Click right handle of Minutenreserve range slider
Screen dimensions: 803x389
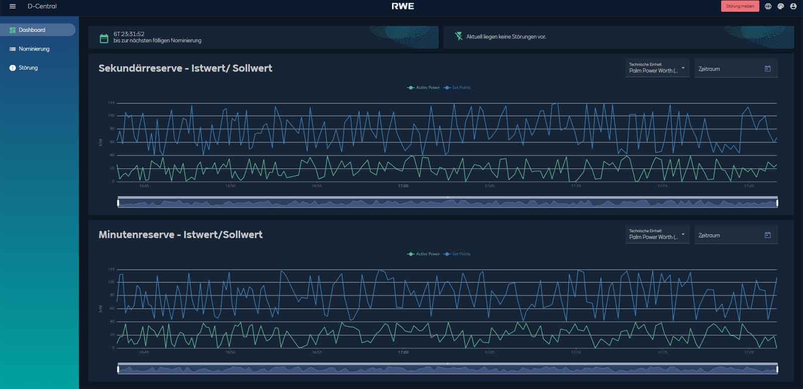pos(777,369)
